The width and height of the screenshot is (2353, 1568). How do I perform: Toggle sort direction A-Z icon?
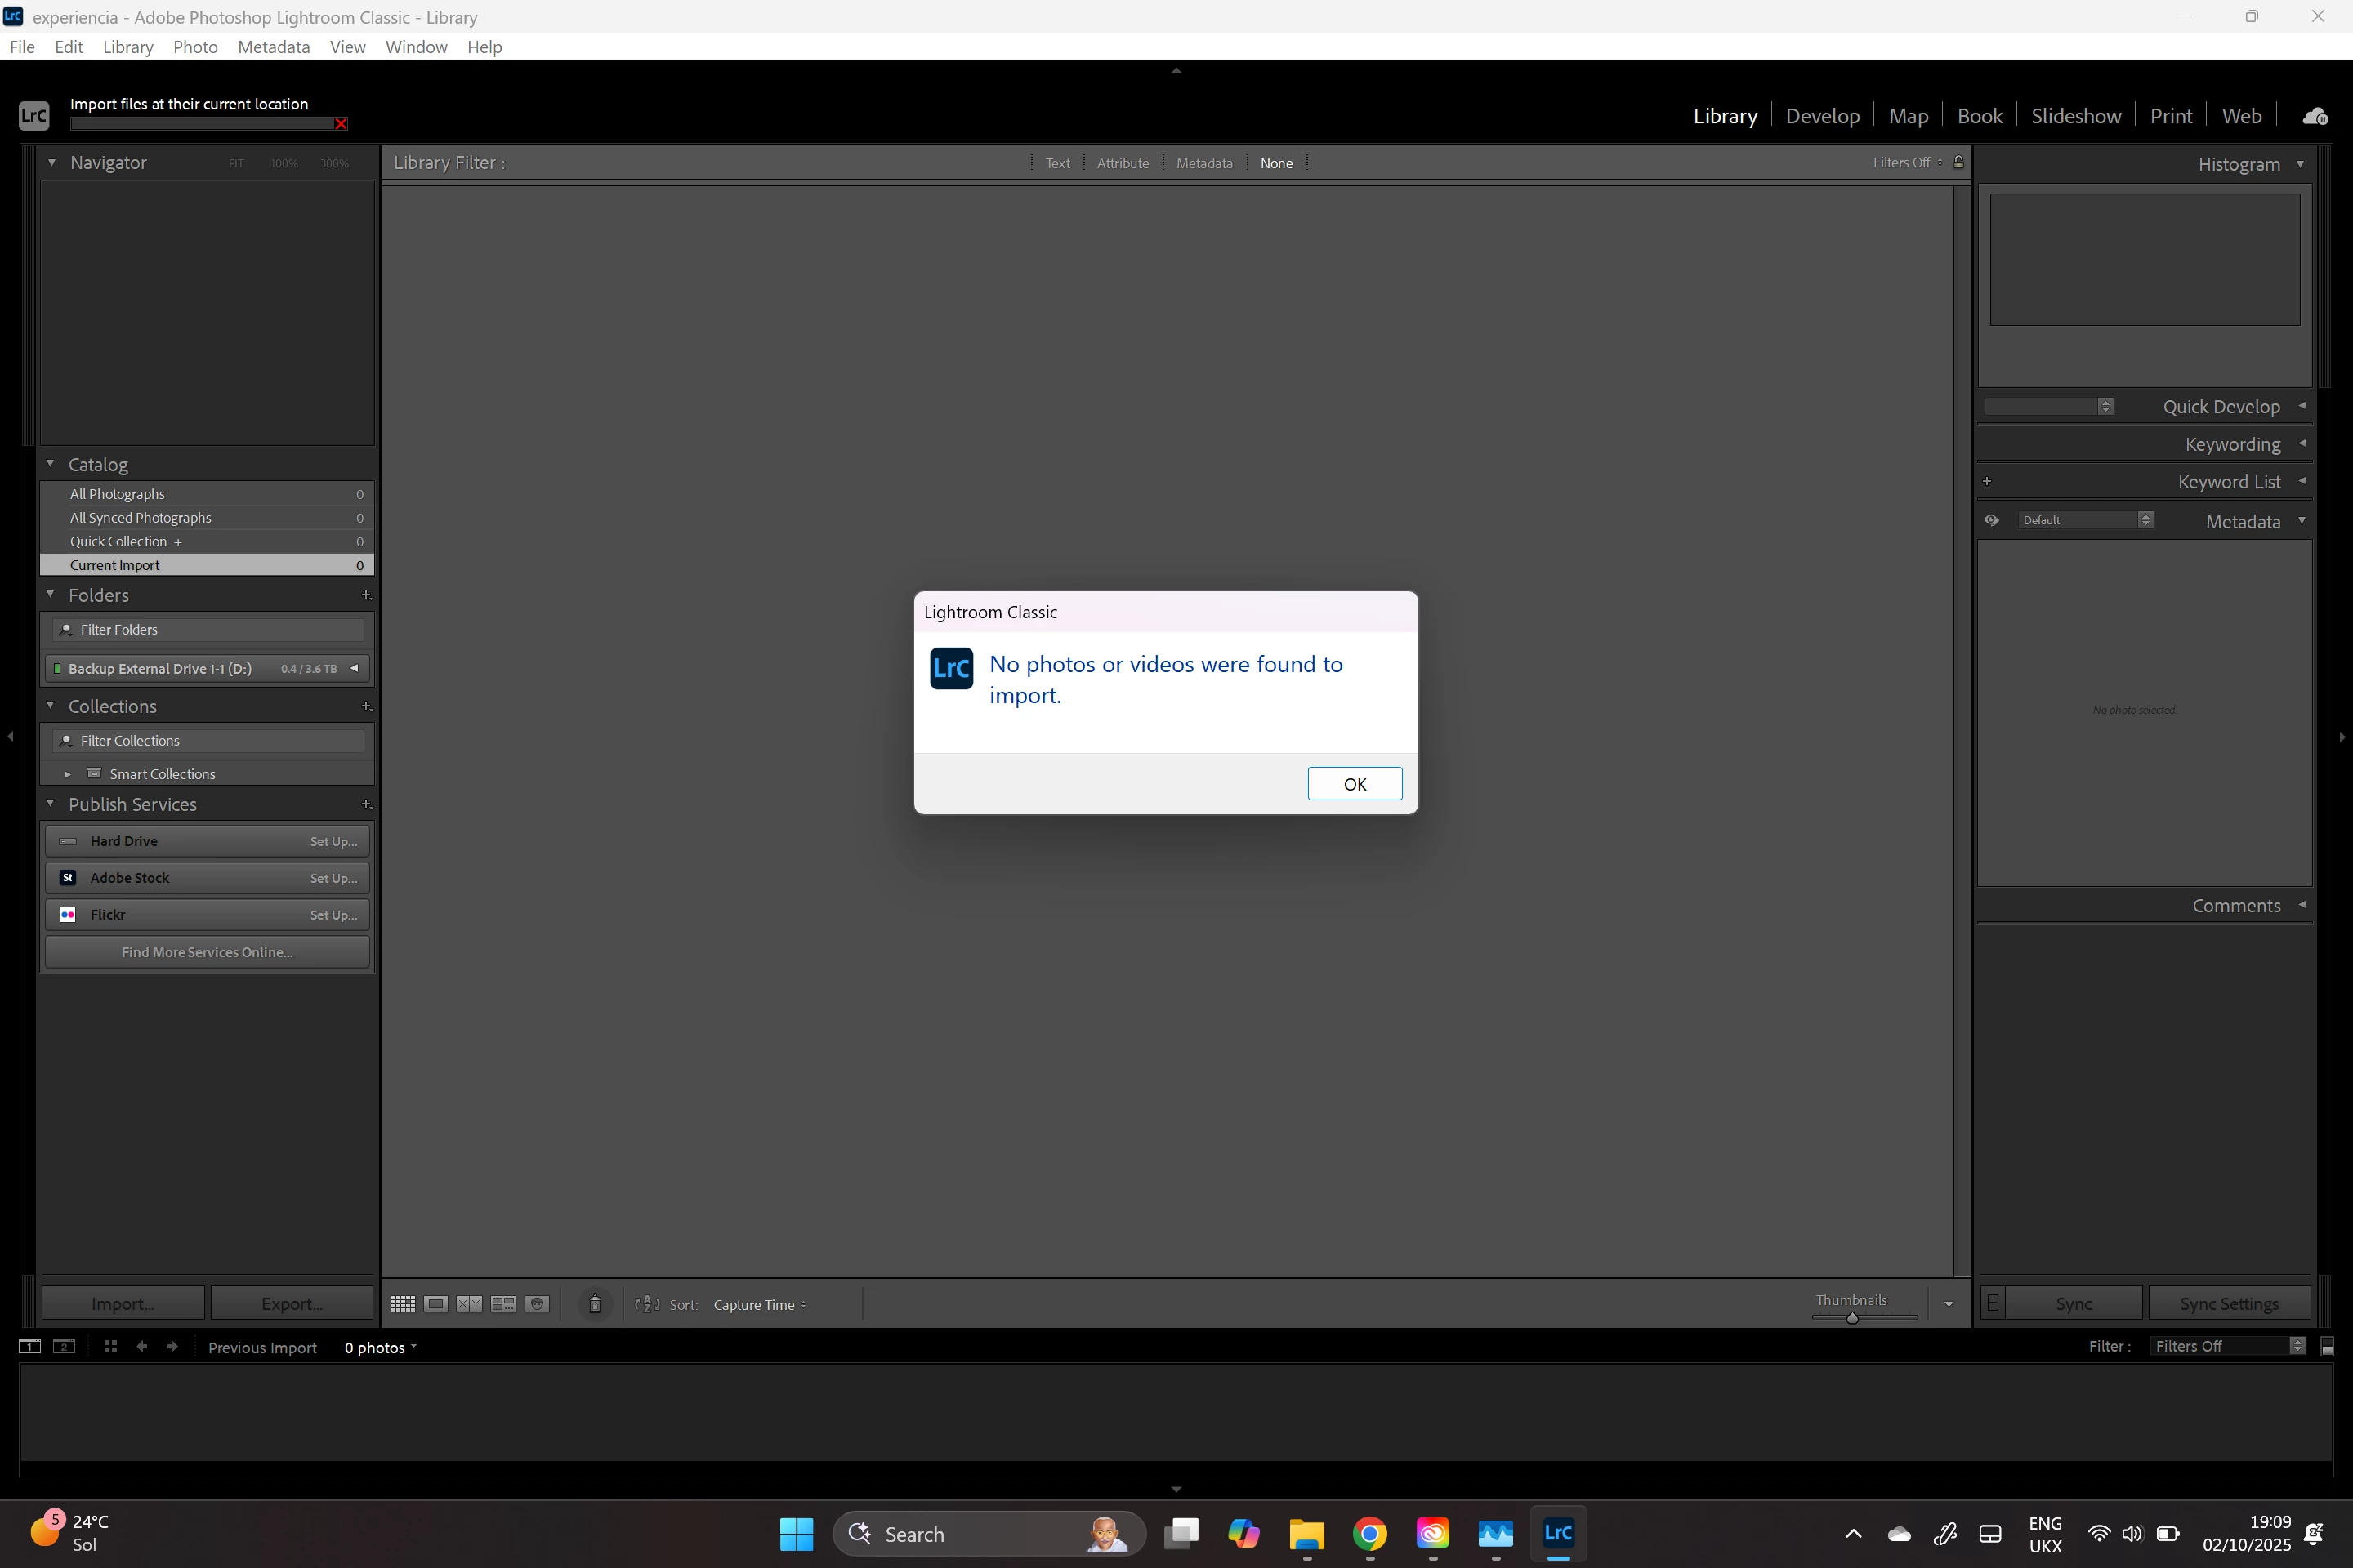click(647, 1304)
